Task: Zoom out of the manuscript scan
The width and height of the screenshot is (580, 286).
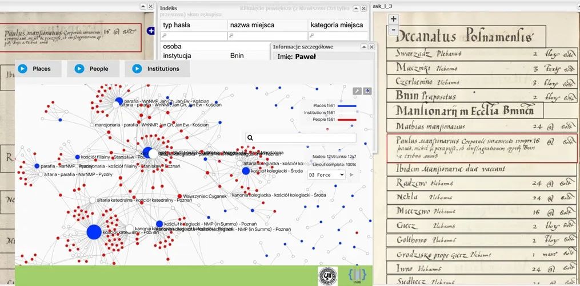Action: click(x=393, y=30)
